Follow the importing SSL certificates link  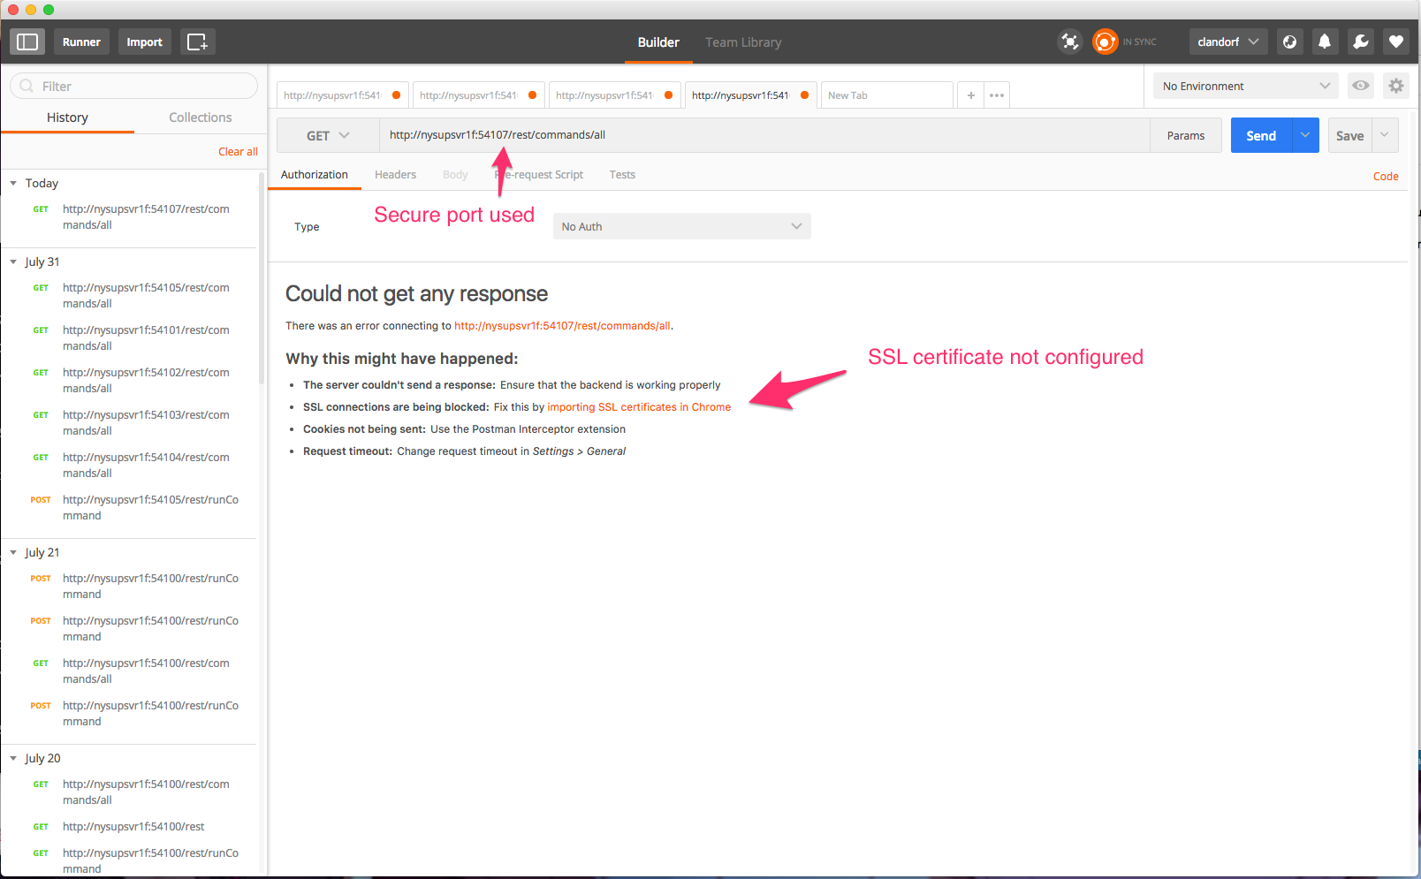[x=638, y=407]
